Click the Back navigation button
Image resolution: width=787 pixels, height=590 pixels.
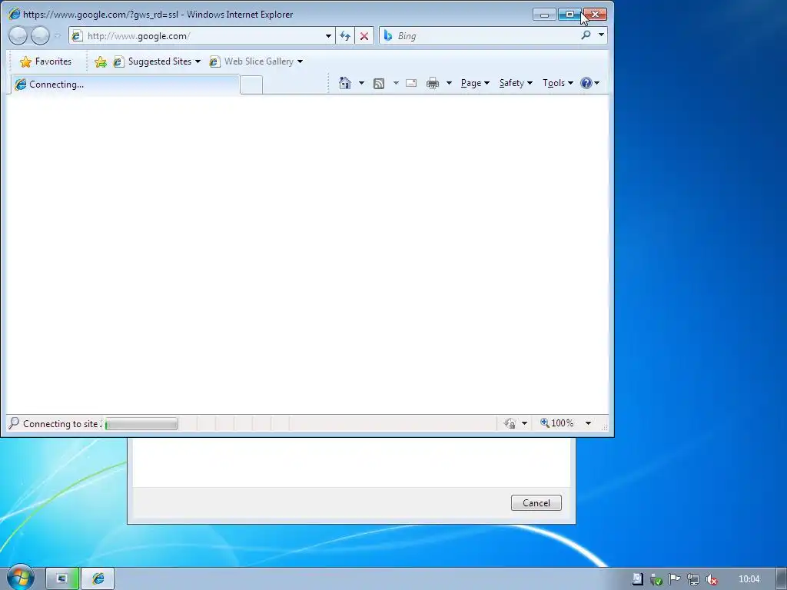18,35
